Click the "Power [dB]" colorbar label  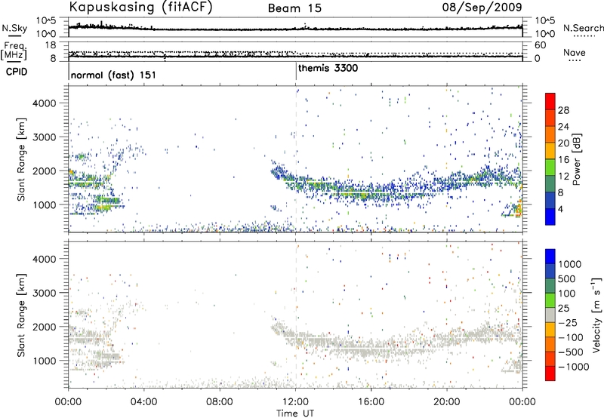click(x=577, y=159)
